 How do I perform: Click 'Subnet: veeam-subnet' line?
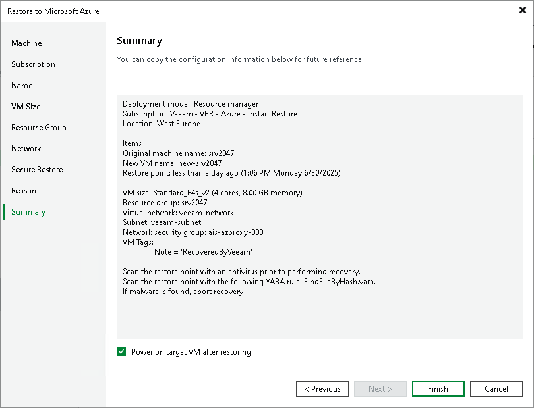(x=162, y=222)
